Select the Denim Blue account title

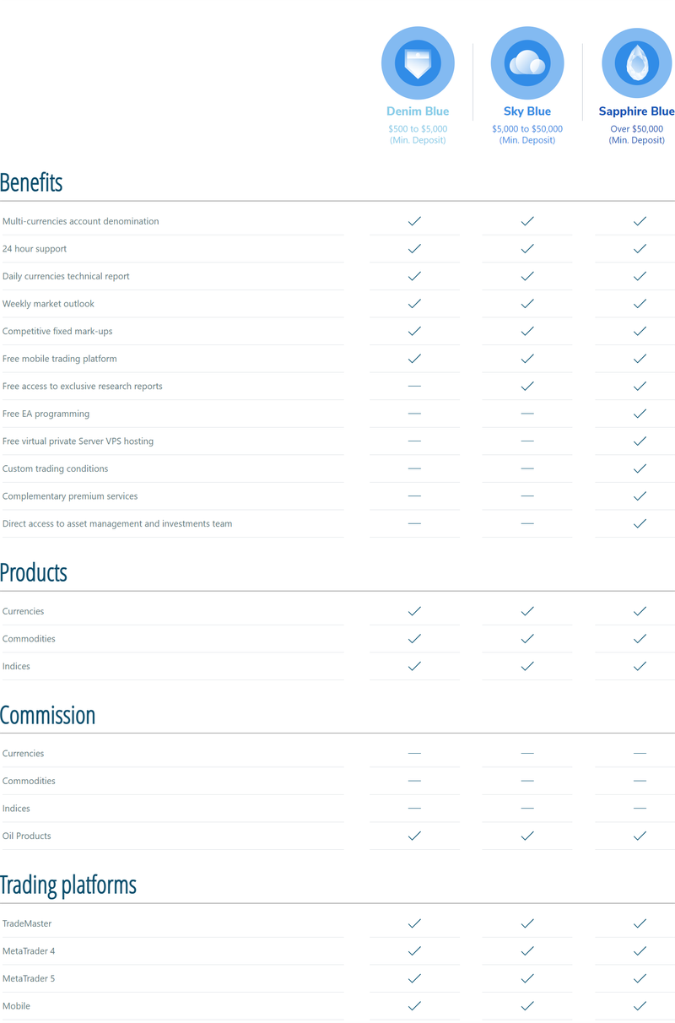coord(418,111)
